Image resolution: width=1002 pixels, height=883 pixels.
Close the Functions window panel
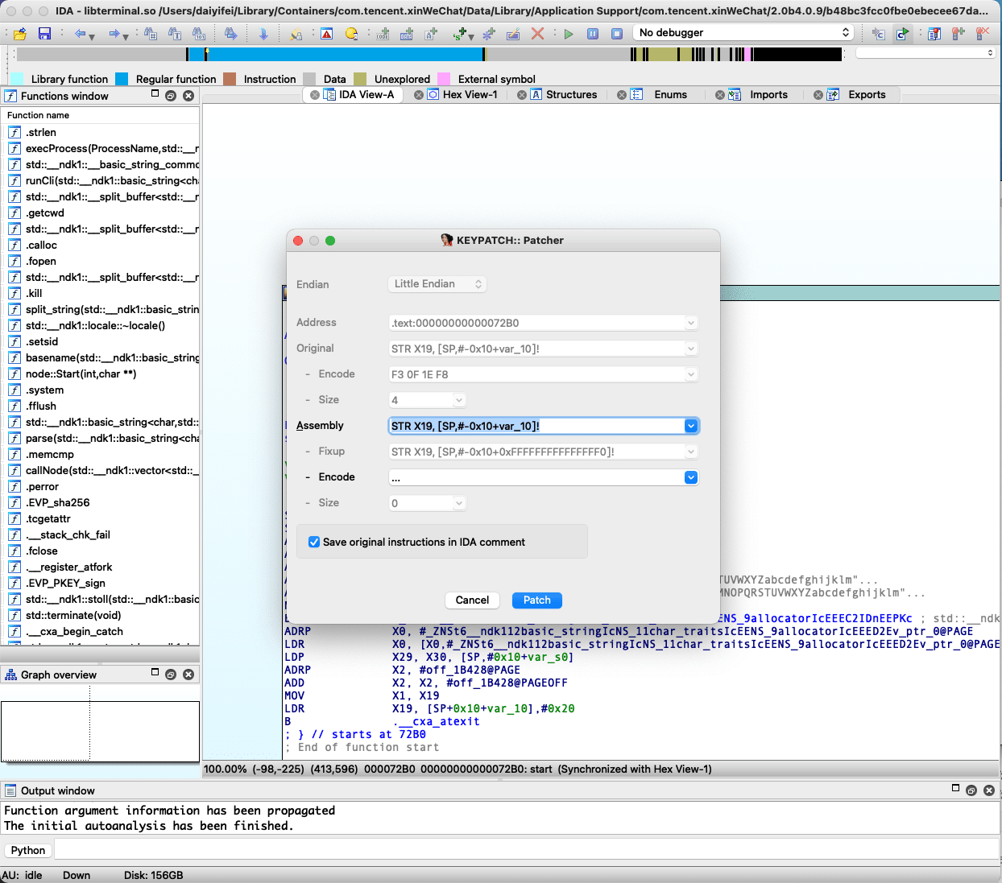tap(188, 96)
